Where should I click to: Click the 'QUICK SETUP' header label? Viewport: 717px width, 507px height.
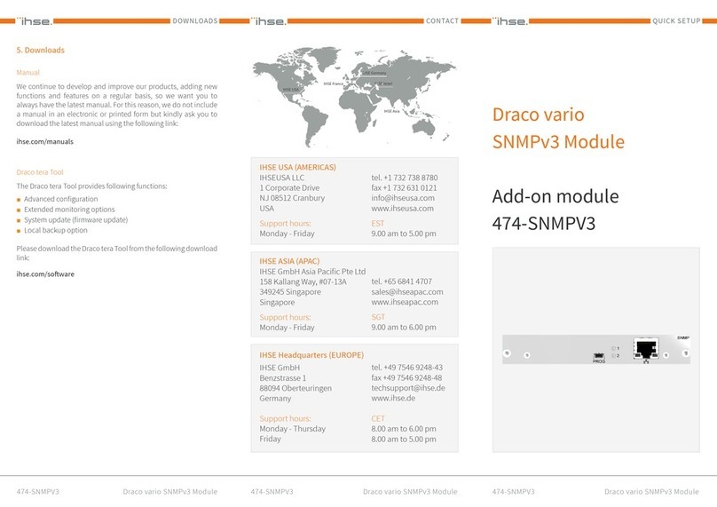(676, 20)
